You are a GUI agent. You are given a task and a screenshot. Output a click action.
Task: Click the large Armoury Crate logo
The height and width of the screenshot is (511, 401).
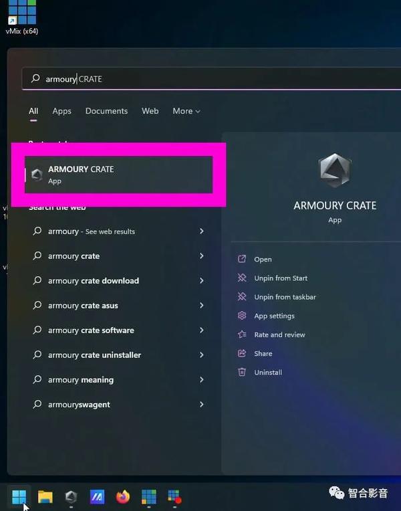335,171
